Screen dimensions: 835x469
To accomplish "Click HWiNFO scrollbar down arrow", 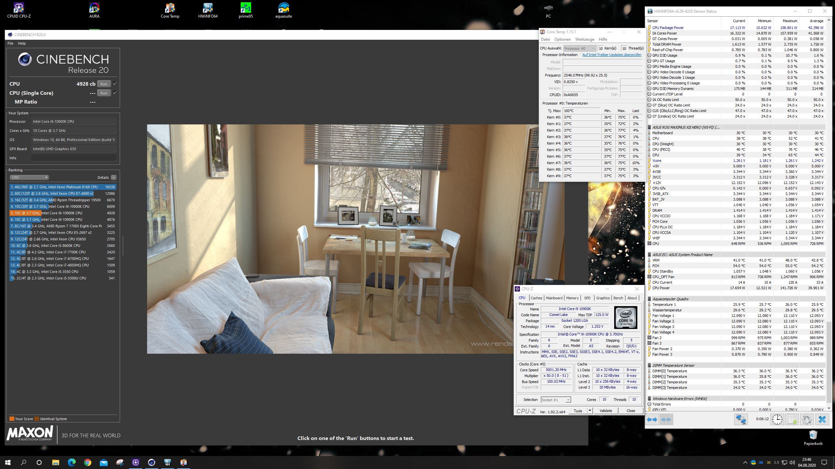I will [829, 408].
